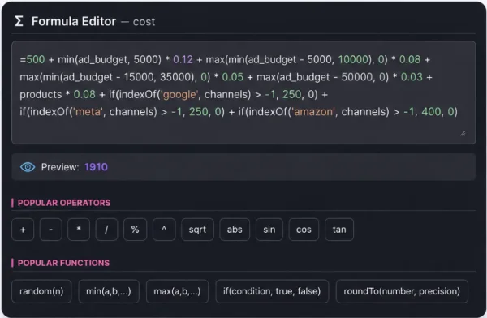
Task: Insert the division slash operator
Action: pos(106,230)
